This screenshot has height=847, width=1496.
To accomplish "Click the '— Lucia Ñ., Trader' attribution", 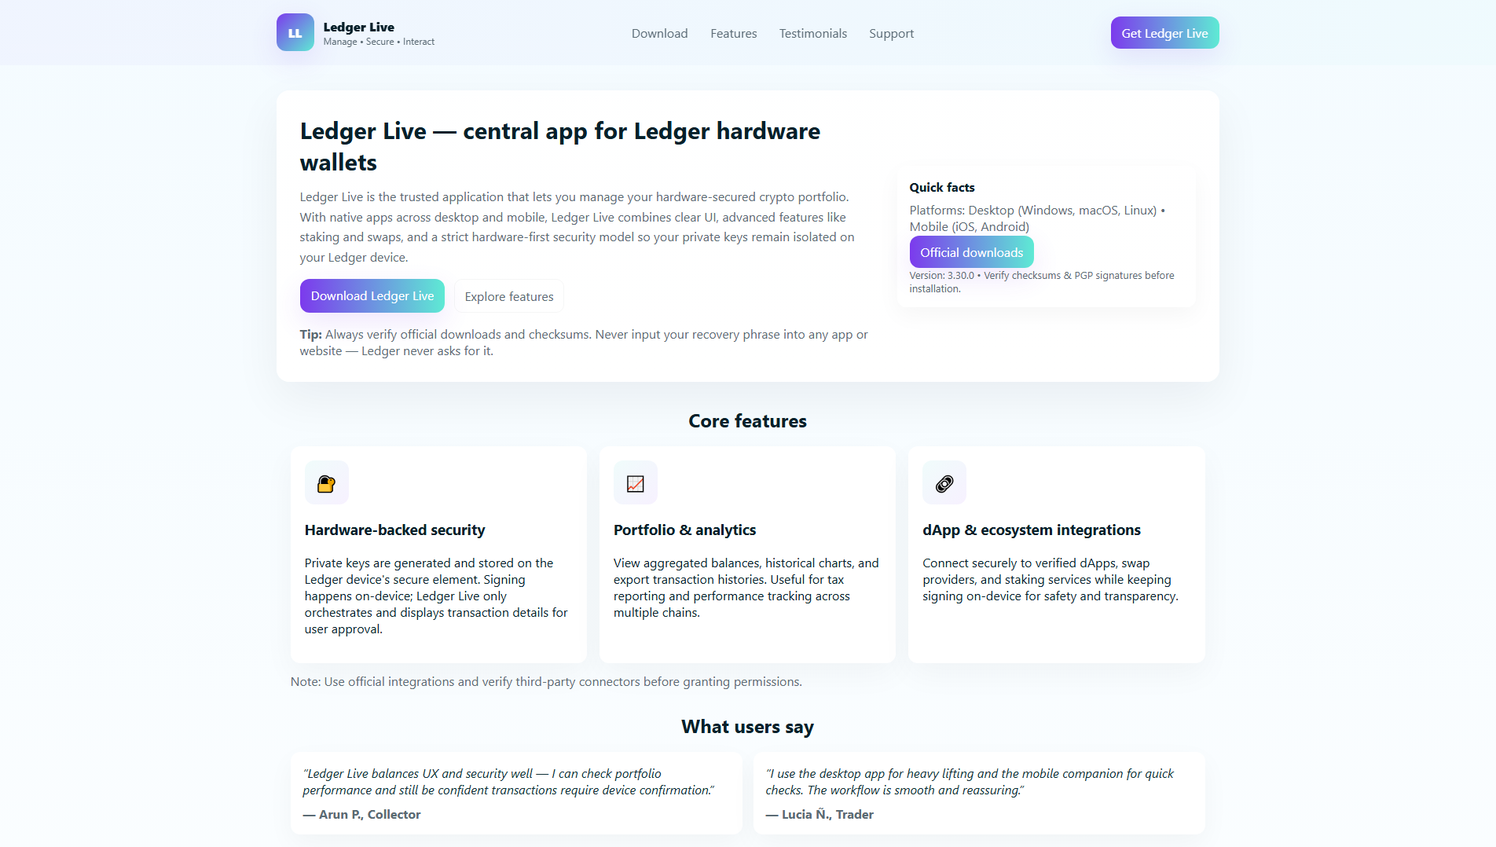I will point(819,815).
